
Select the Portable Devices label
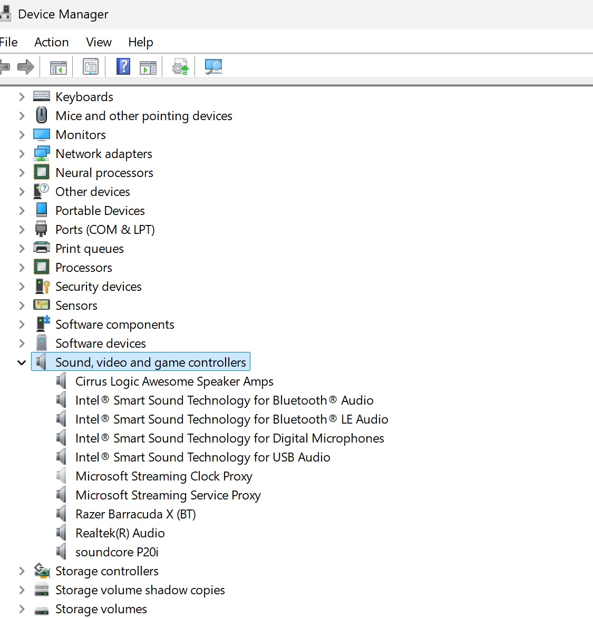point(100,210)
